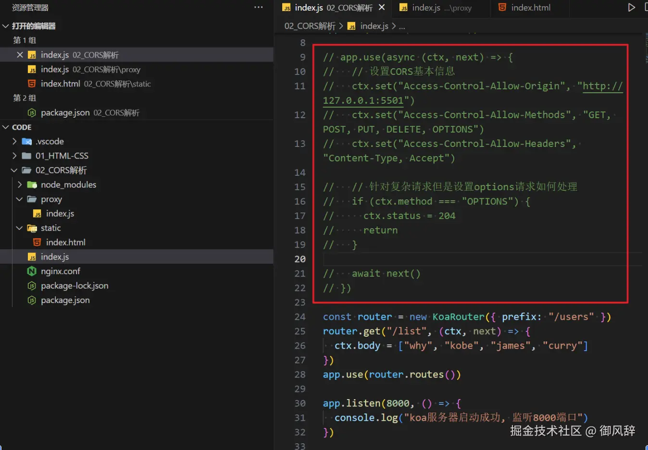This screenshot has width=648, height=450.
Task: Click line number 24 in the gutter
Action: click(300, 317)
